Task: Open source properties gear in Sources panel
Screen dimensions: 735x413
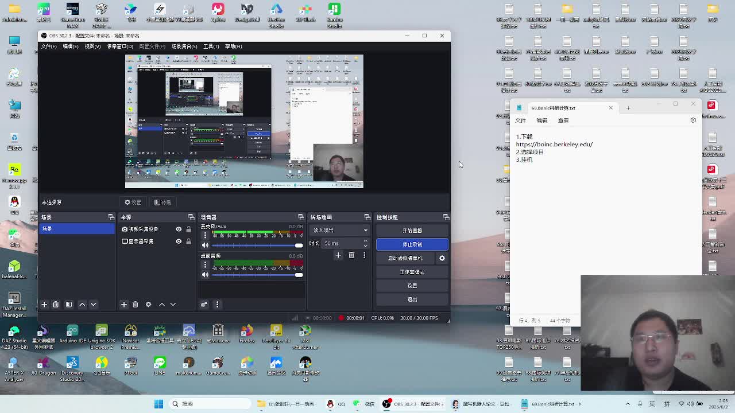Action: point(148,305)
